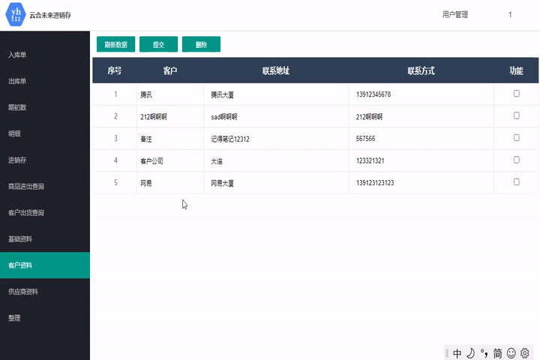540x360 pixels.
Task: Click the 联系地址 column header
Action: pyautogui.click(x=276, y=70)
